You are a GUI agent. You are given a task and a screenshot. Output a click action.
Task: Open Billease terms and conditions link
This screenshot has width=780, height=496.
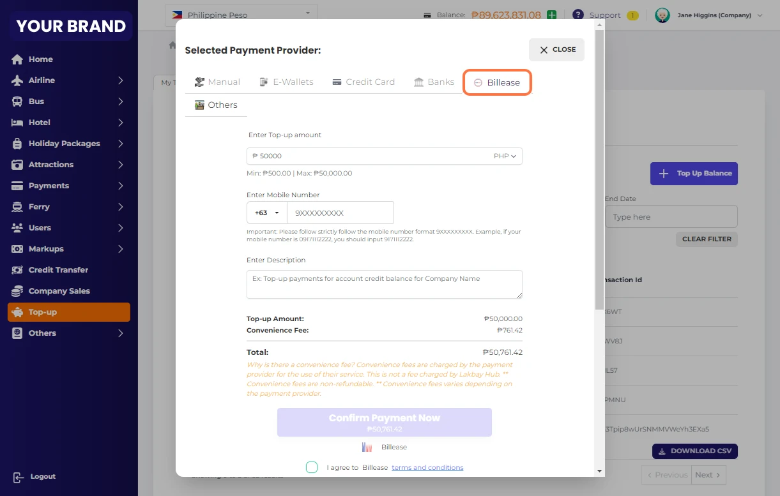coord(427,467)
